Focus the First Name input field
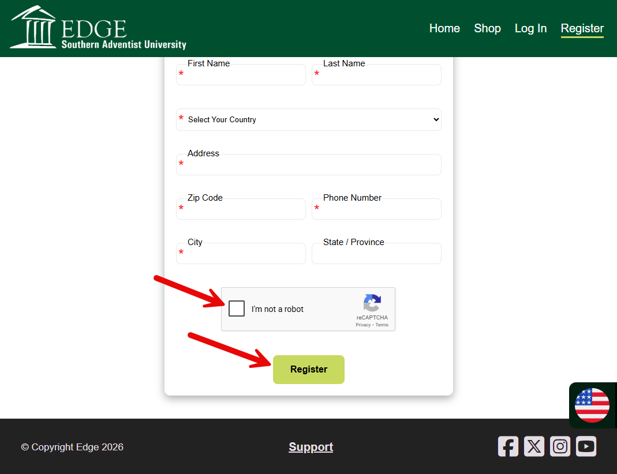617x474 pixels. coord(242,75)
